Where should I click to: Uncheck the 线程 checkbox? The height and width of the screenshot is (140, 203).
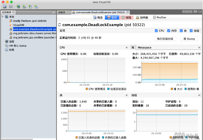pos(191,31)
